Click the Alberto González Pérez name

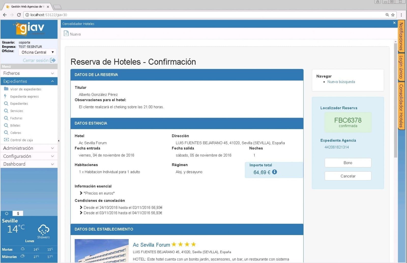pyautogui.click(x=98, y=95)
